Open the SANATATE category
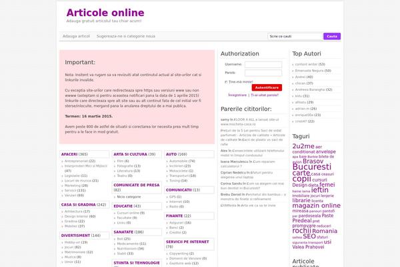400x267 pixels. (x=123, y=232)
